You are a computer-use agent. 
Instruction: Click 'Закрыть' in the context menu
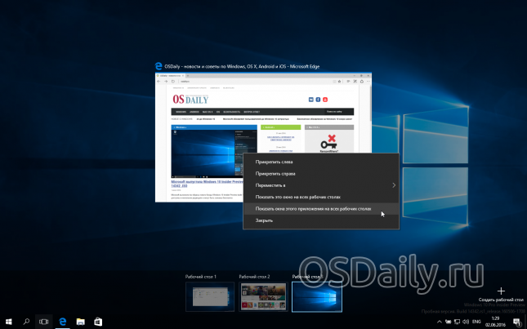coord(264,220)
